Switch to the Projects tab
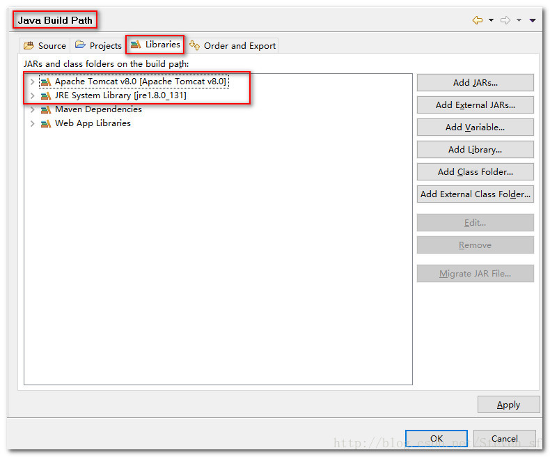 (x=98, y=45)
